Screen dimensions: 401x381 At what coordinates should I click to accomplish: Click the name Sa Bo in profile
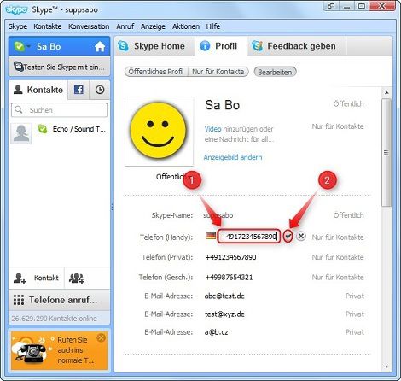click(222, 105)
